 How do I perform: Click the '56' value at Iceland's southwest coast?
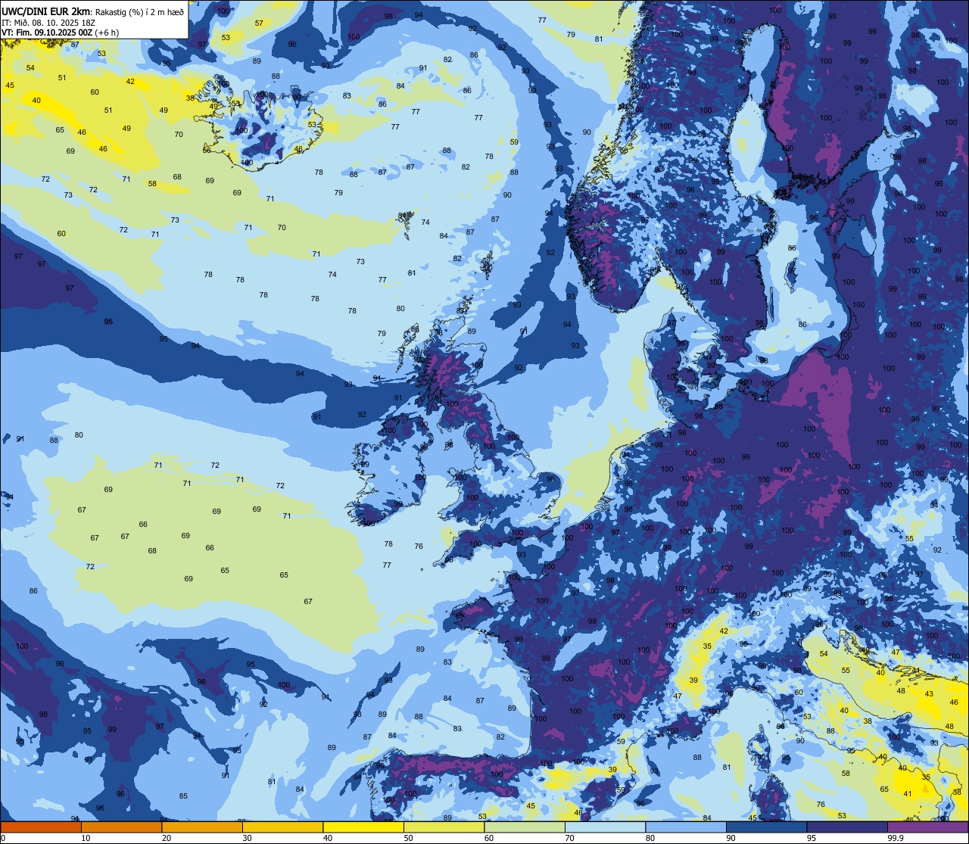click(207, 150)
